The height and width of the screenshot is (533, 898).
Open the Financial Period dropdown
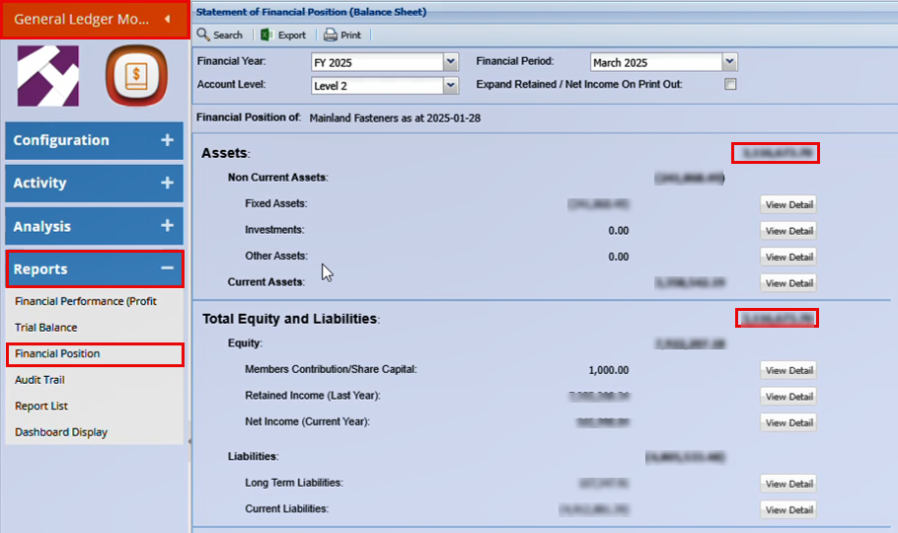click(x=729, y=62)
